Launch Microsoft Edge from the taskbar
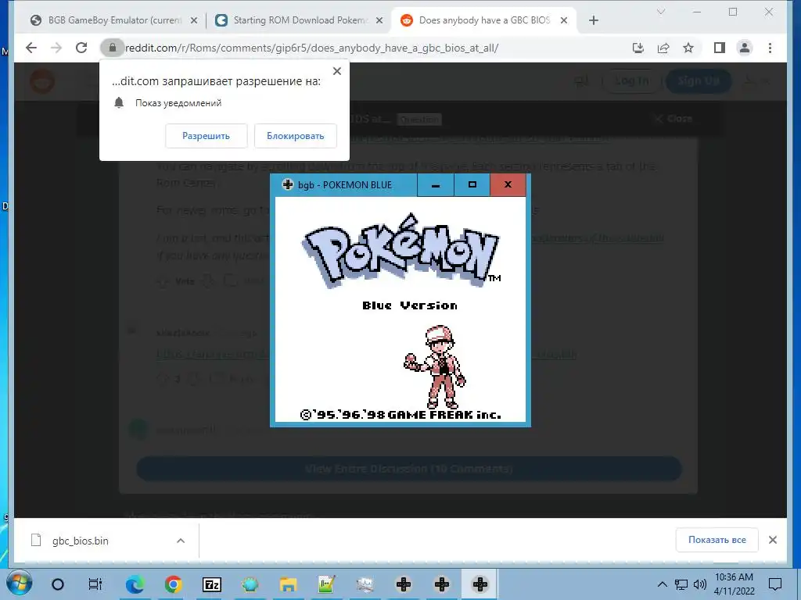This screenshot has width=801, height=600. pyautogui.click(x=135, y=584)
